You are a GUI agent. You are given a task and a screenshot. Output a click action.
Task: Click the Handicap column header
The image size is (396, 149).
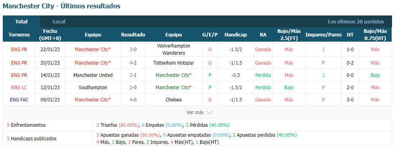[236, 35]
